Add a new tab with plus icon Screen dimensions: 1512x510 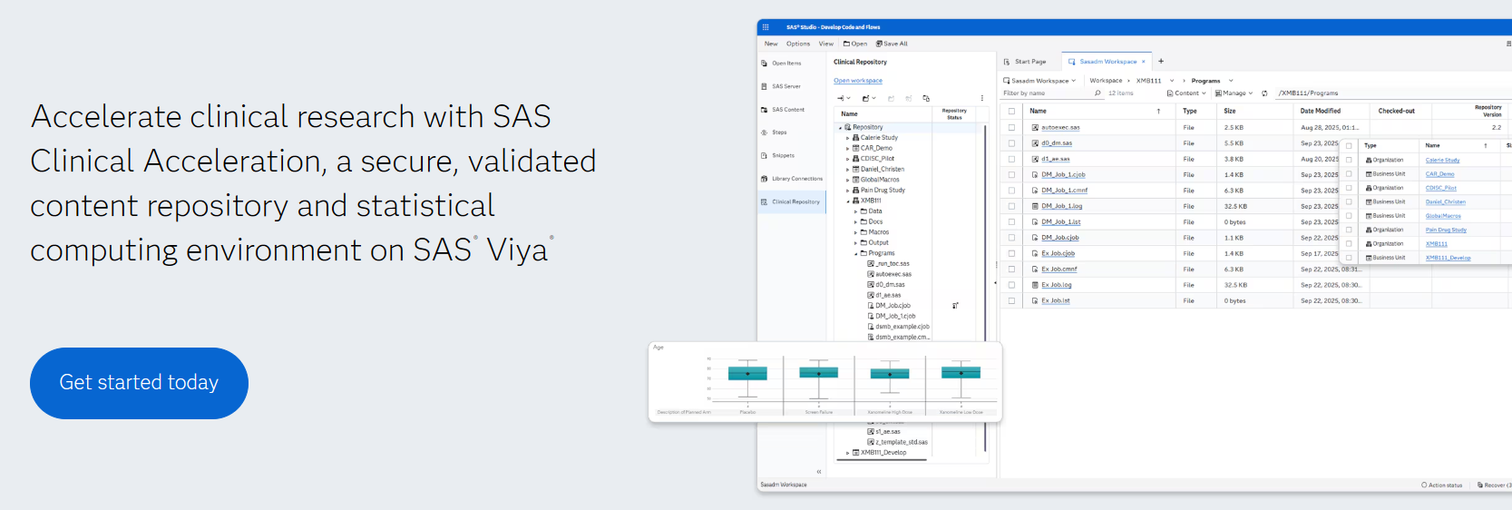tap(1161, 62)
